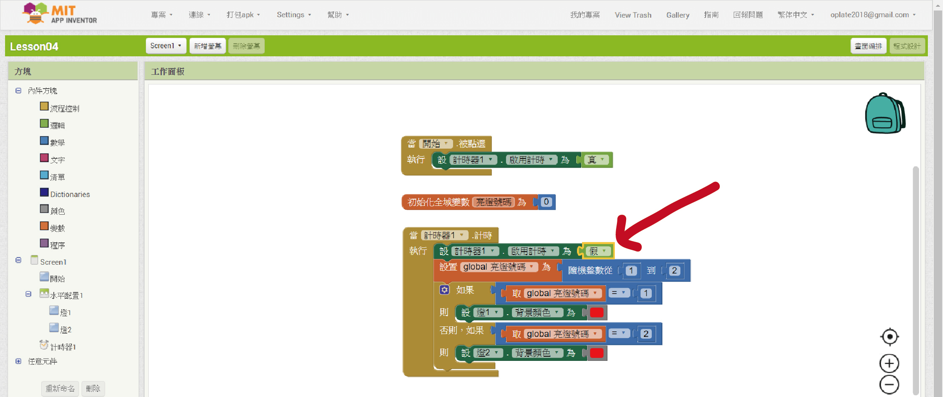
Task: Collapse the 內件方塊 tree section
Action: click(x=18, y=91)
